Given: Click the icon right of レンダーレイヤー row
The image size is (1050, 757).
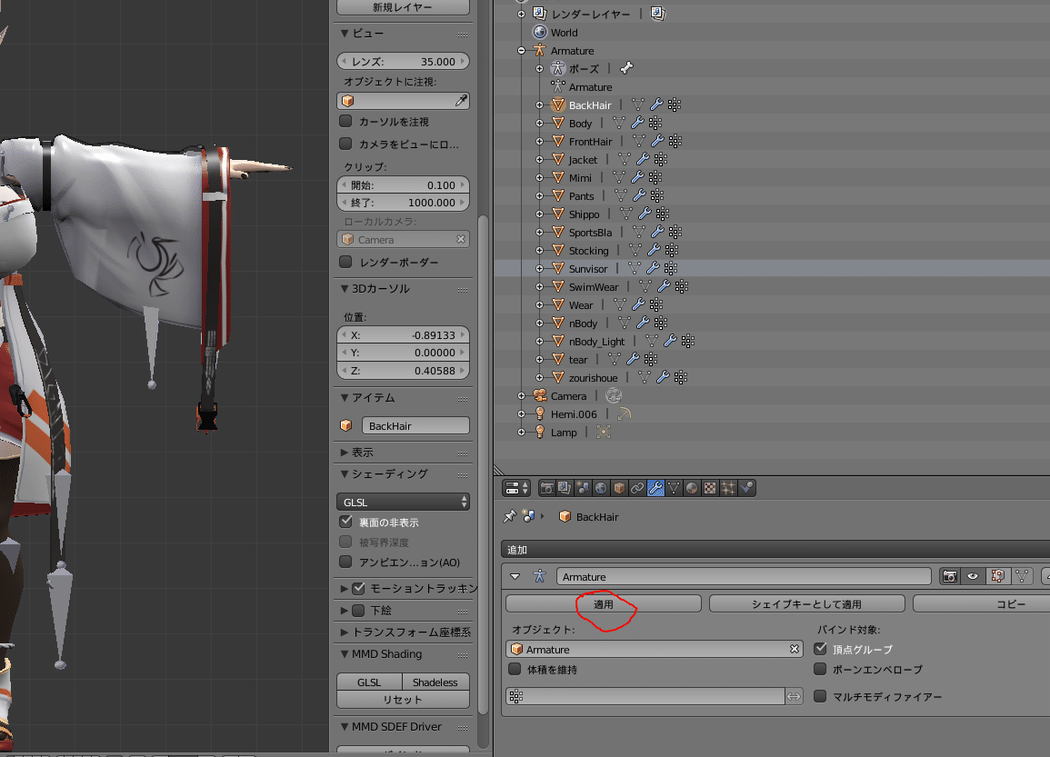Looking at the screenshot, I should (657, 14).
